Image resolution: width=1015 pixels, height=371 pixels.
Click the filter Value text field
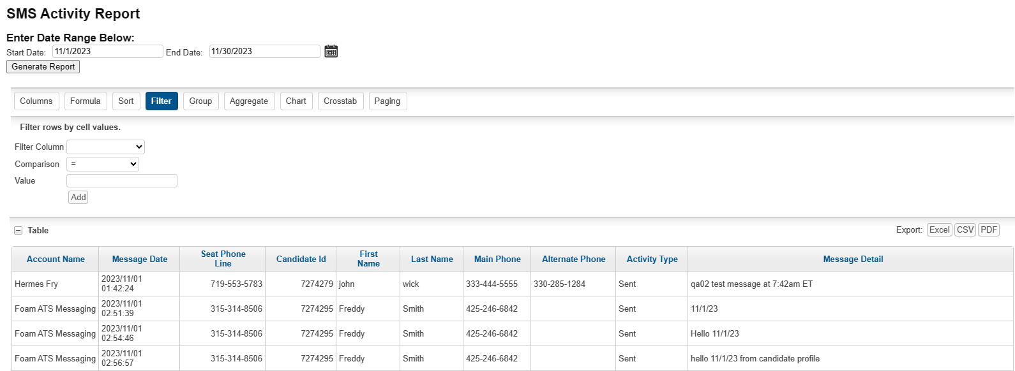122,181
